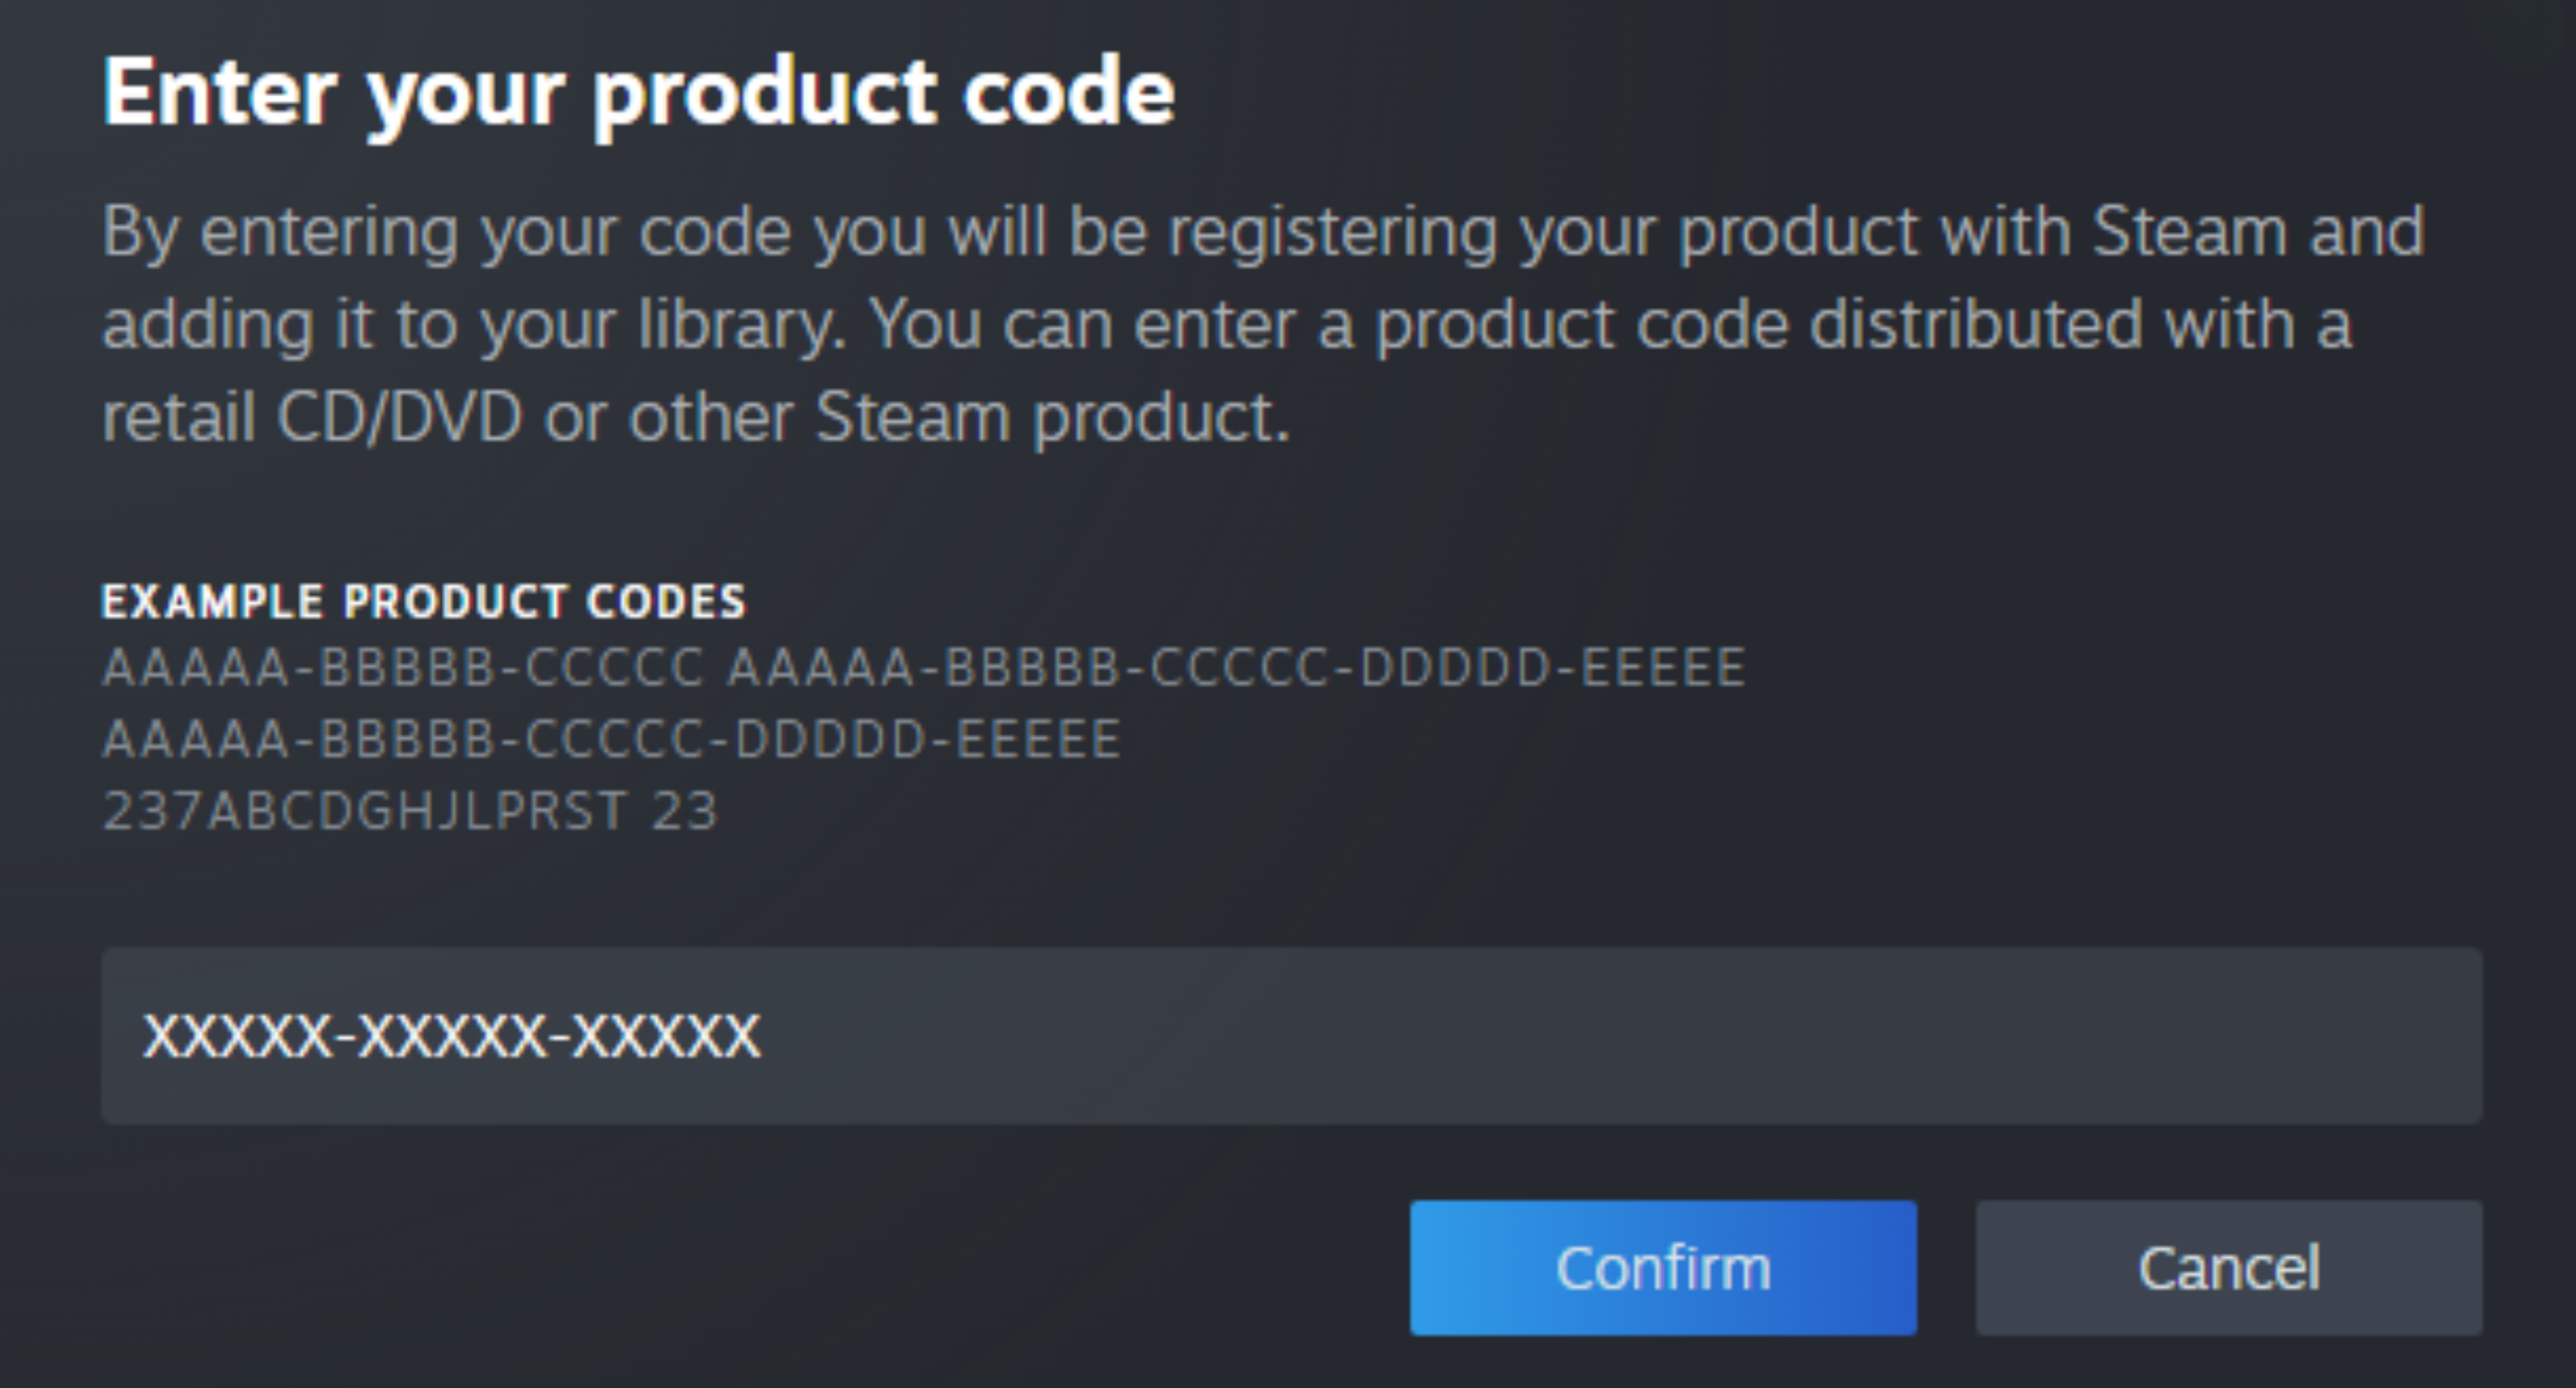Click the first-line code ending in DDDDD-EEEEE

click(1236, 668)
